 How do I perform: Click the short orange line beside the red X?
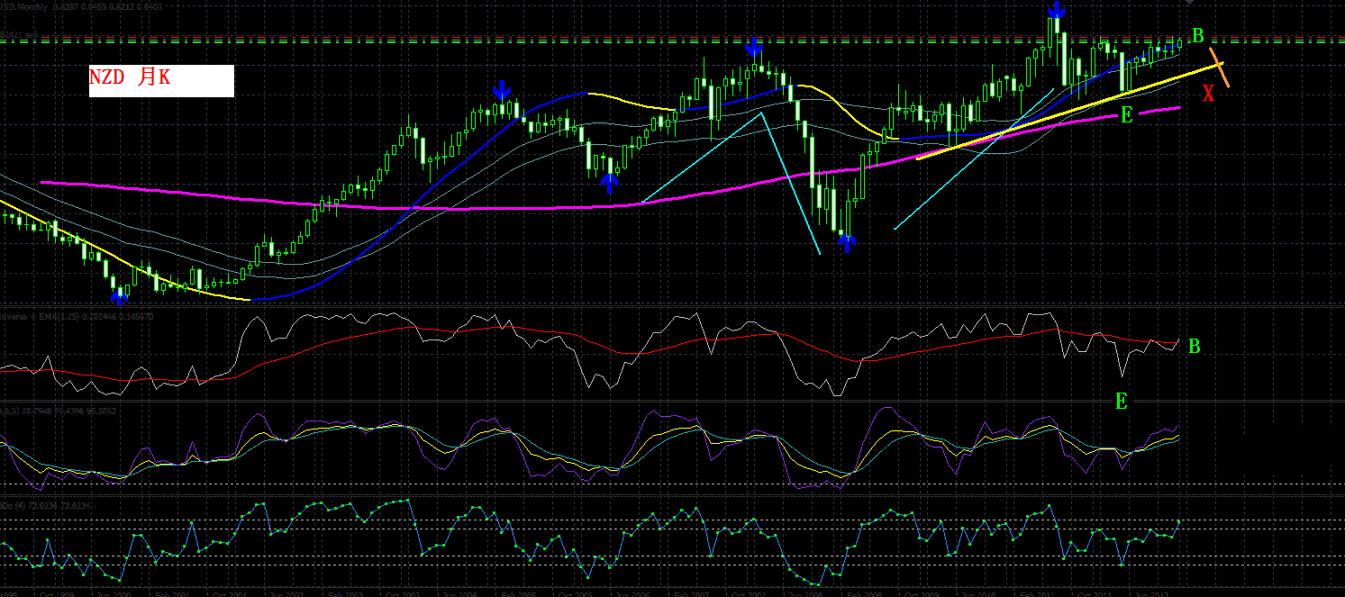coord(1219,68)
